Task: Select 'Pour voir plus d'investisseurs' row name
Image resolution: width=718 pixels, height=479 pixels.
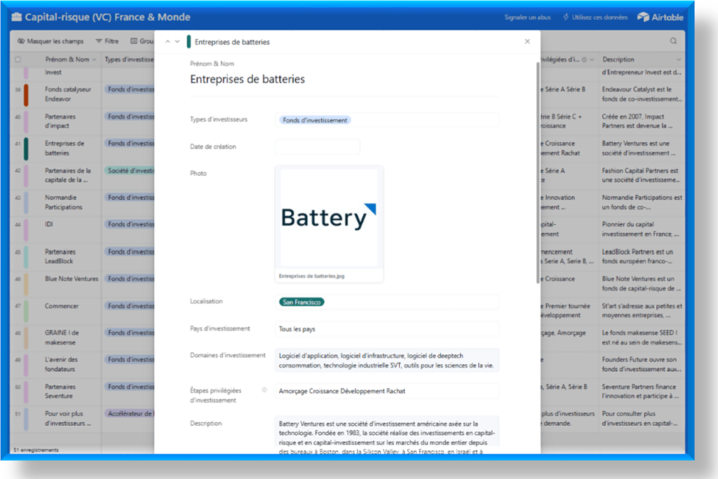Action: pyautogui.click(x=68, y=418)
